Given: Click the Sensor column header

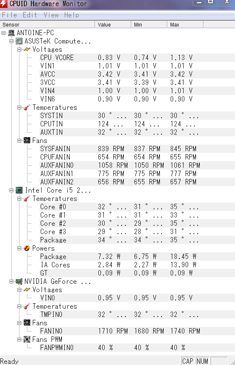Looking at the screenshot, I should (x=47, y=25).
